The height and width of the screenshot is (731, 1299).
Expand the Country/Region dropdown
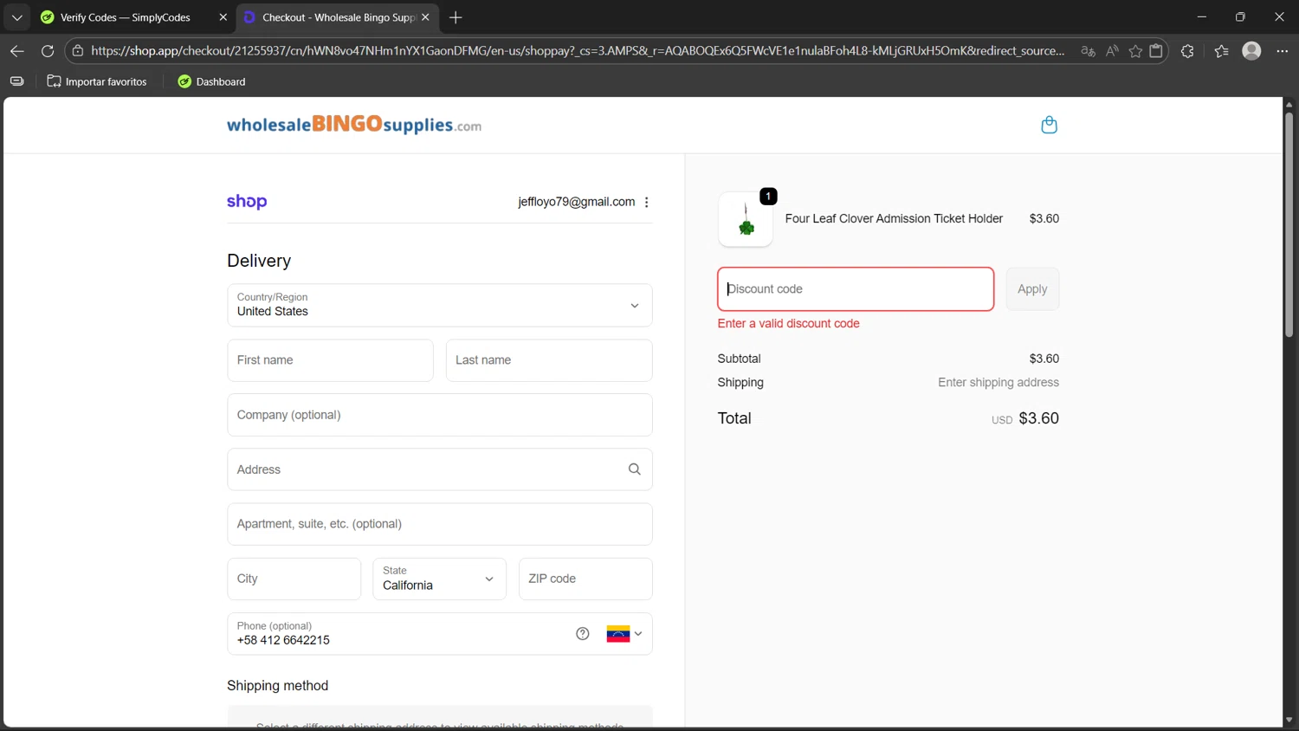pos(439,305)
